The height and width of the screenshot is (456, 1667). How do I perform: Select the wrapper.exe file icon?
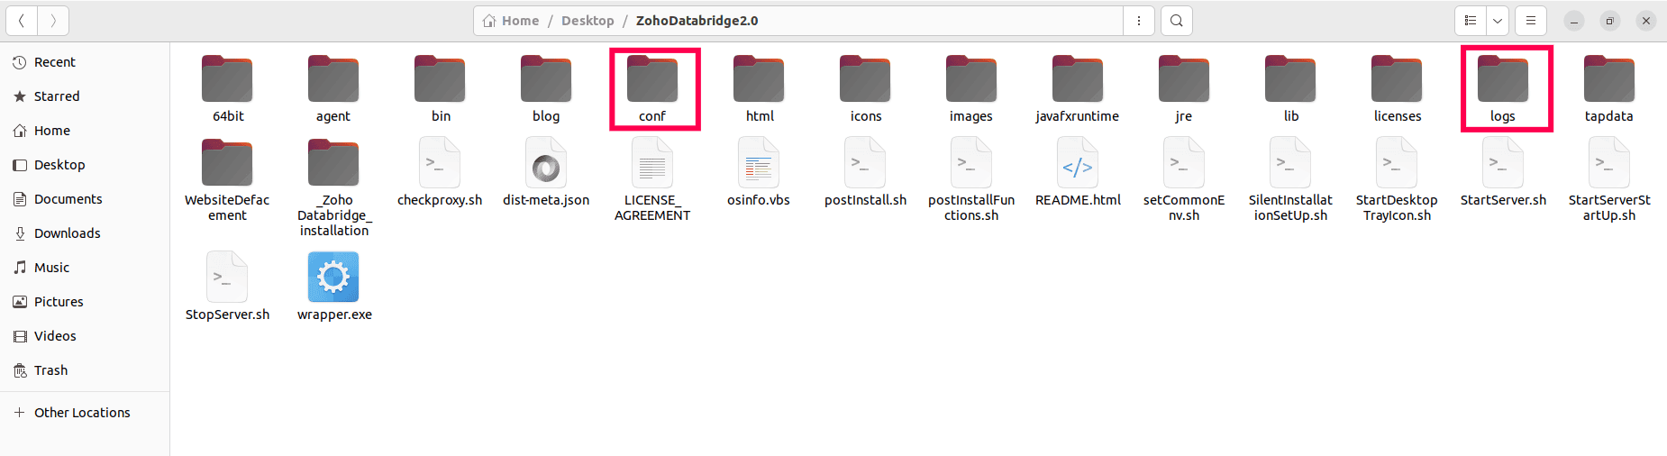[333, 277]
